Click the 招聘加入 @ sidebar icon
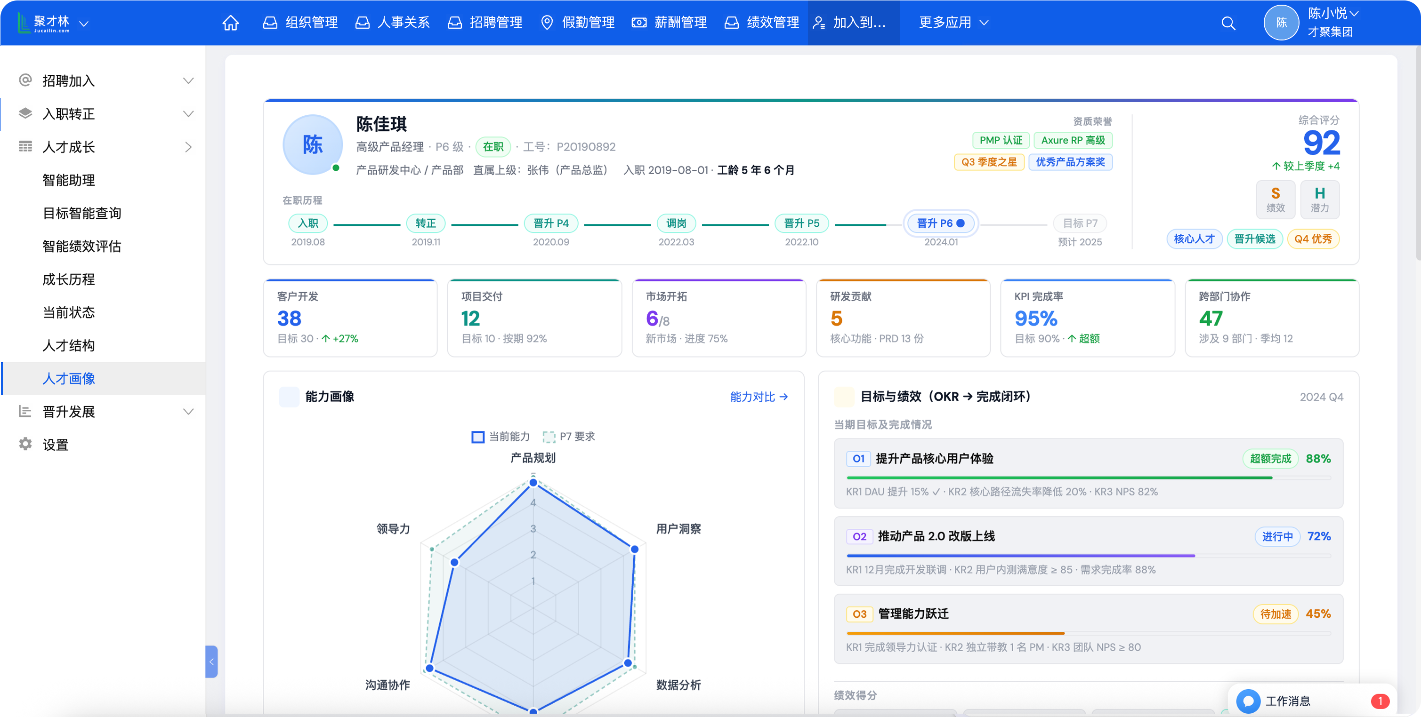Screen dimensions: 1421x717 coord(25,80)
